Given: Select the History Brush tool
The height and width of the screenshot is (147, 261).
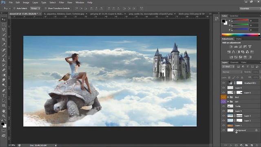Looking at the screenshot, I should click(x=4, y=65).
